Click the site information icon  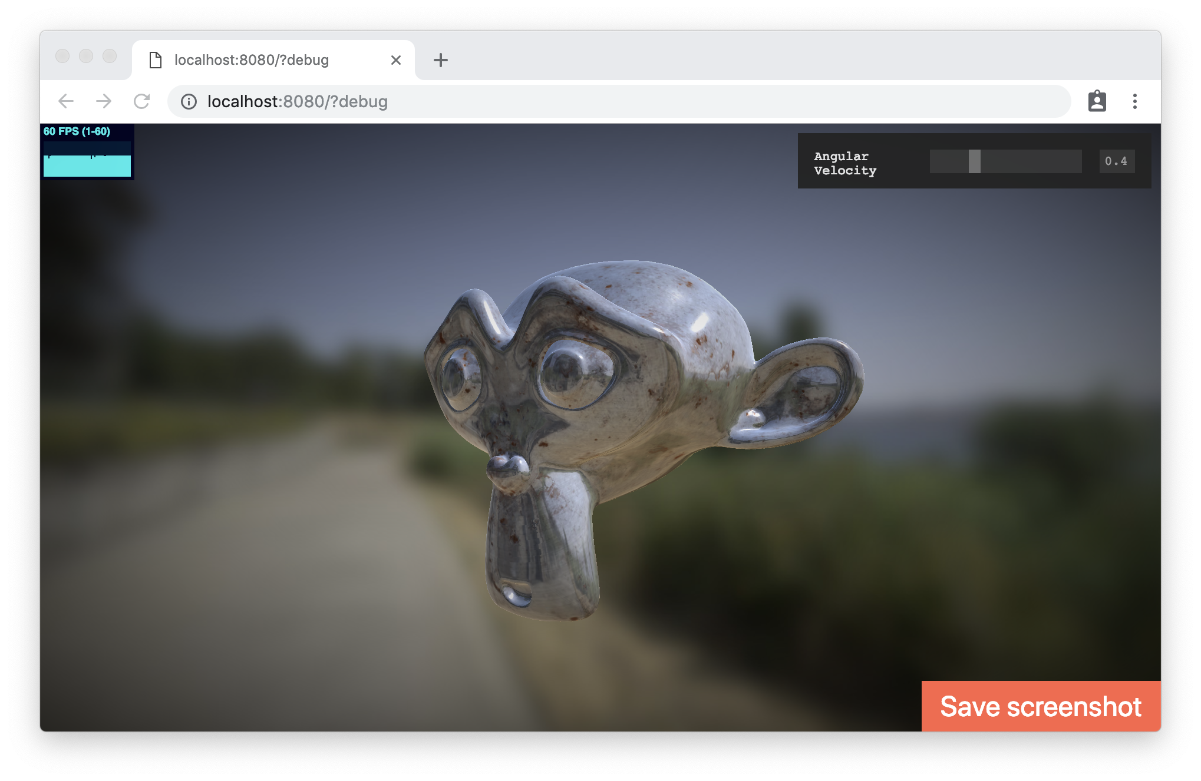point(189,101)
